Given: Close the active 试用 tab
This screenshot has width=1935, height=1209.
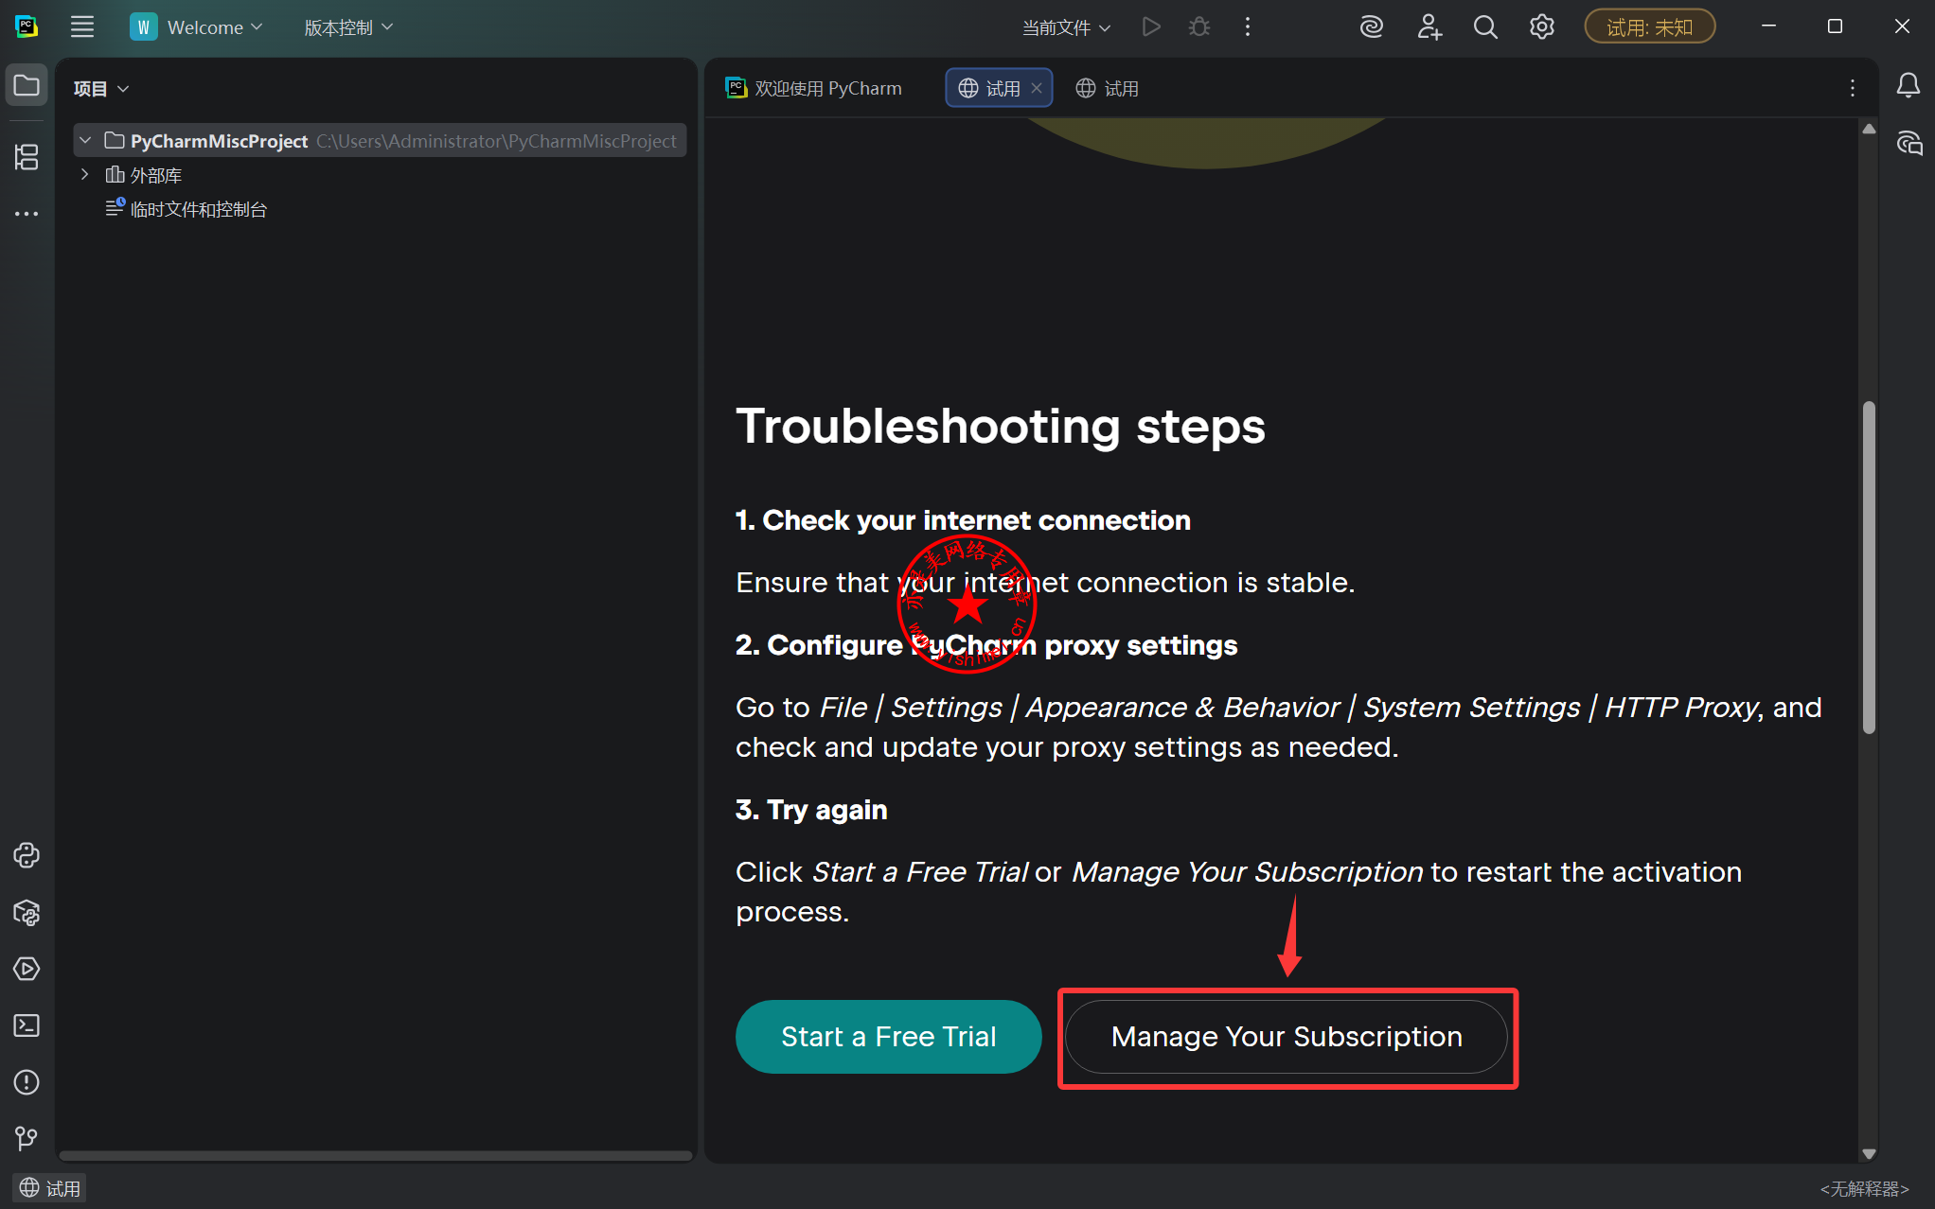Looking at the screenshot, I should coord(1037,88).
